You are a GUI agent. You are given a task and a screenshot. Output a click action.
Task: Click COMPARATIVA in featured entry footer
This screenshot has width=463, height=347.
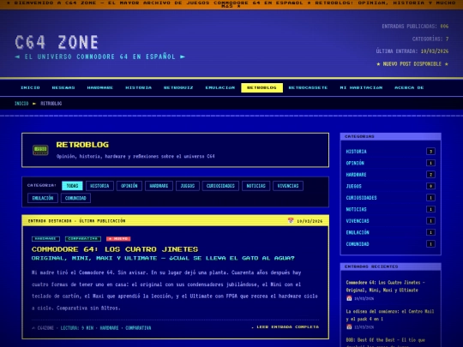(138, 328)
